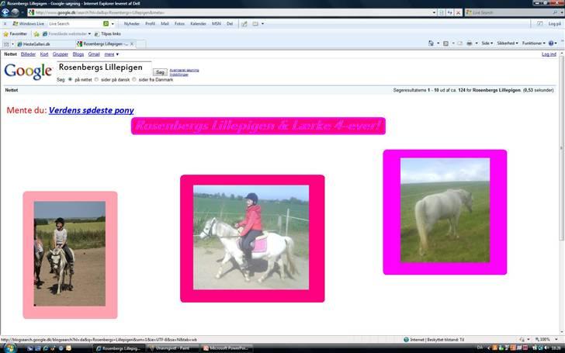Click the Windows Start orb
The width and height of the screenshot is (565, 353).
[9, 348]
